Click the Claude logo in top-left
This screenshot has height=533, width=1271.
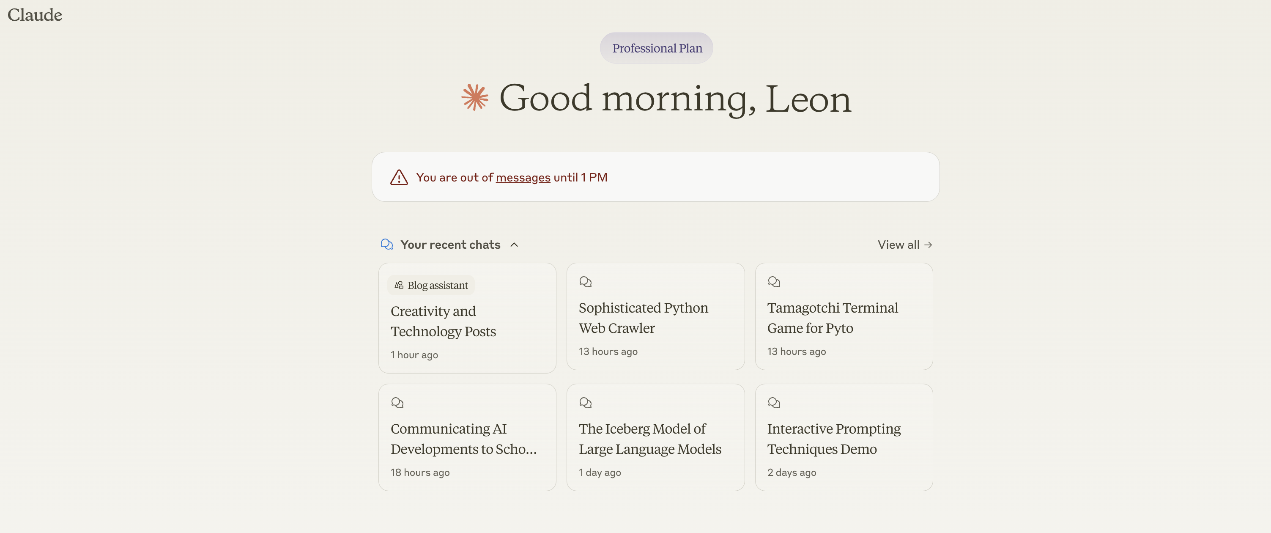click(x=35, y=15)
